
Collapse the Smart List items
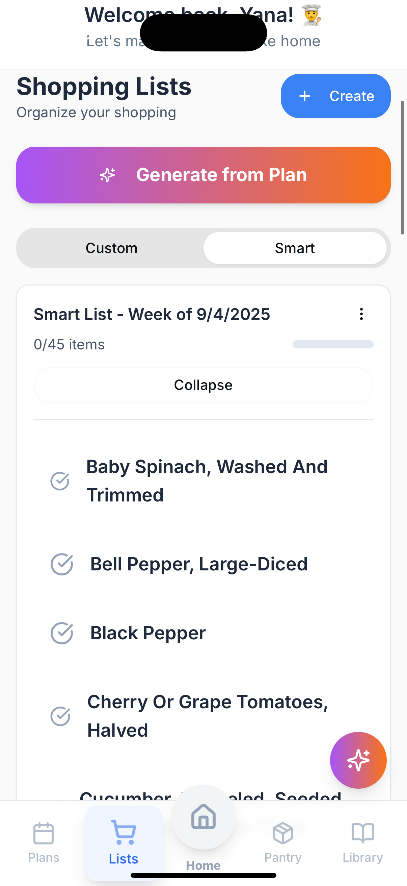pos(203,385)
